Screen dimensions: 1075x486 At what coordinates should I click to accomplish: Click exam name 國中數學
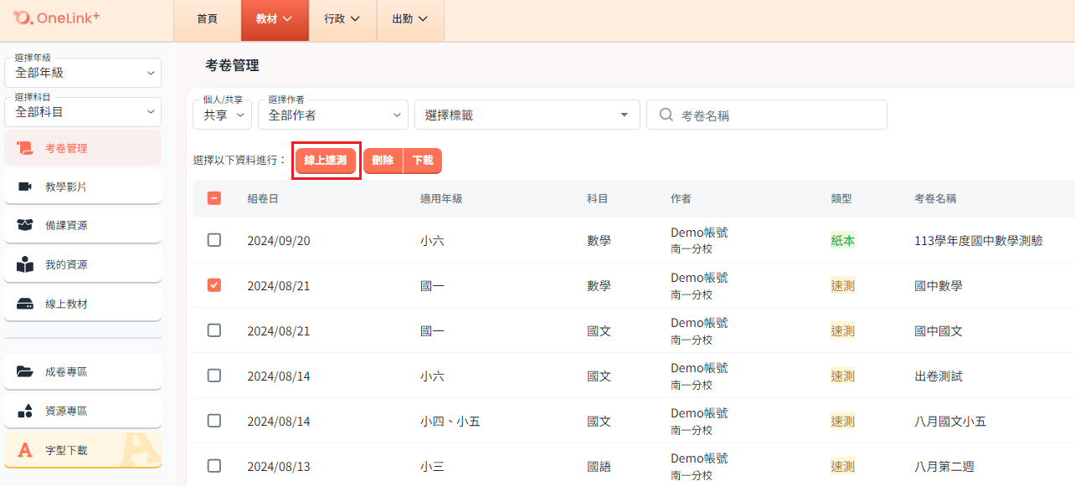(939, 285)
